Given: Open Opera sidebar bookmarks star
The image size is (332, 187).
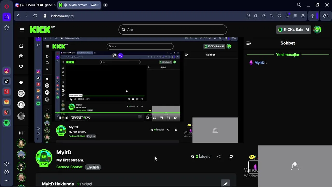Looking at the screenshot, I should (7, 28).
